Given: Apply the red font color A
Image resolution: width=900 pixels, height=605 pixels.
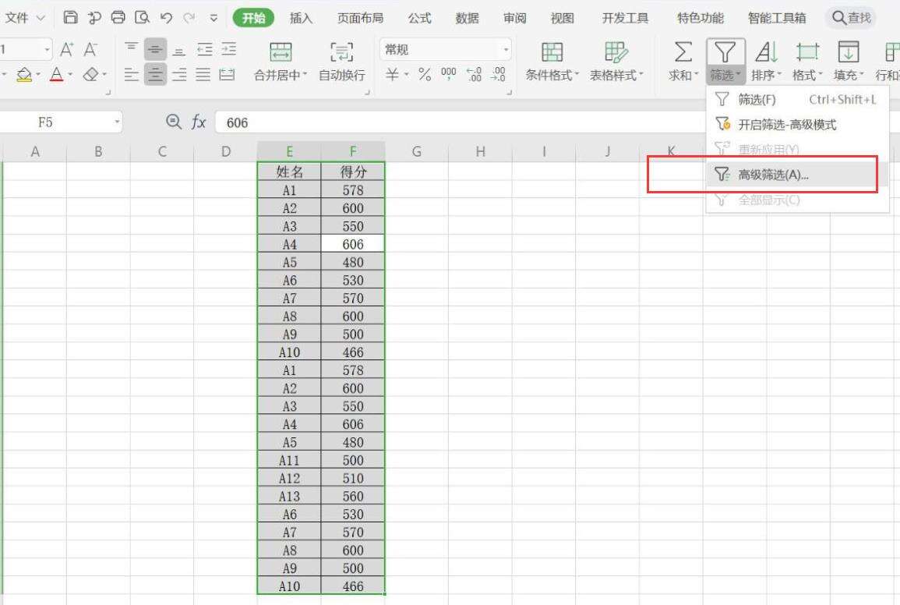Looking at the screenshot, I should click(56, 75).
